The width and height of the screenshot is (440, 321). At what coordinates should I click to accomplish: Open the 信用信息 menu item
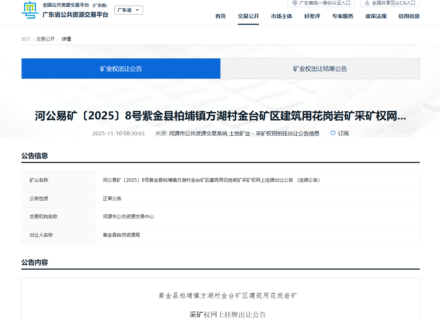point(409,16)
